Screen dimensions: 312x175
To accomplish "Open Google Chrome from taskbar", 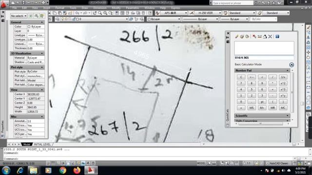I will point(63,171).
